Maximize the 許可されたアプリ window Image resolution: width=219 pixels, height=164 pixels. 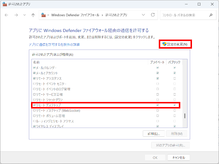199,4
